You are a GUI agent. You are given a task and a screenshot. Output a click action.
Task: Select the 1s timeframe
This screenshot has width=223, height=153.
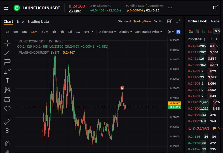coord(7,32)
